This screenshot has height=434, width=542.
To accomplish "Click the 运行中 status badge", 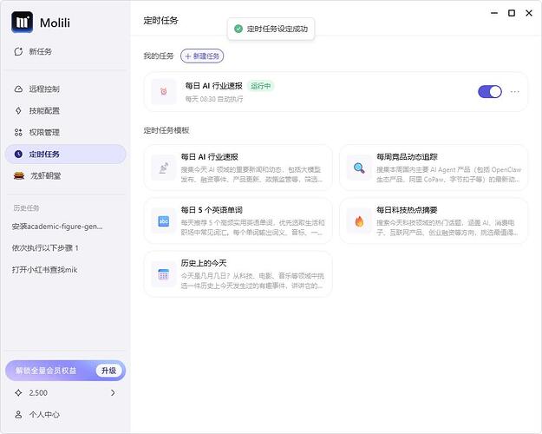I will click(x=261, y=86).
